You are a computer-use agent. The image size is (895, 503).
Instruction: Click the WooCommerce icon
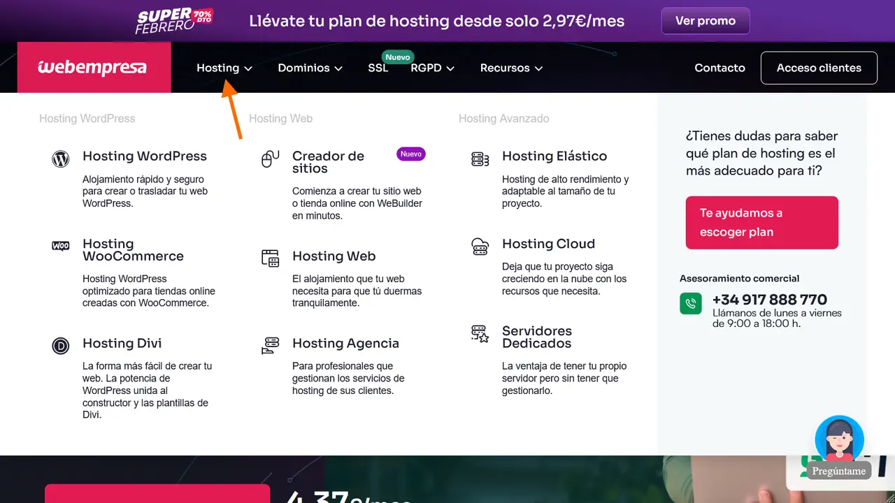pyautogui.click(x=61, y=246)
